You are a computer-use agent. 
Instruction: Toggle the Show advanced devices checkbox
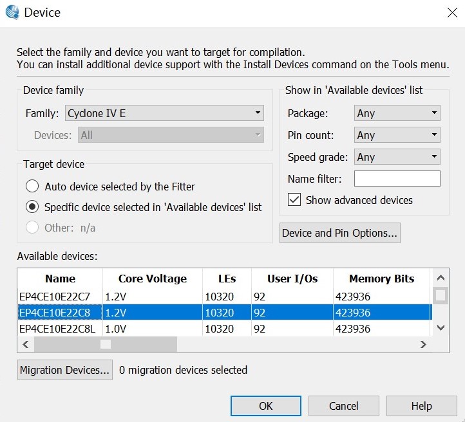pyautogui.click(x=294, y=200)
